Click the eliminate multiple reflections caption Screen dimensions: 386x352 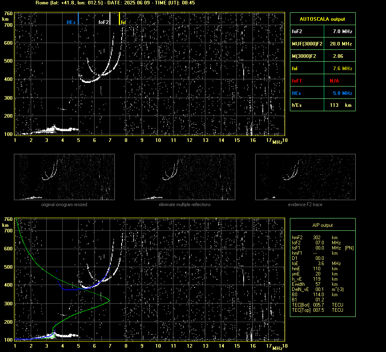pyautogui.click(x=185, y=205)
